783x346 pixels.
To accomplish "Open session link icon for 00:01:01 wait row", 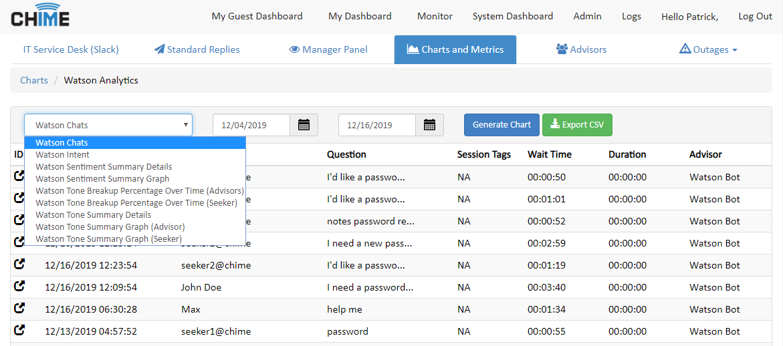I will pos(19,198).
